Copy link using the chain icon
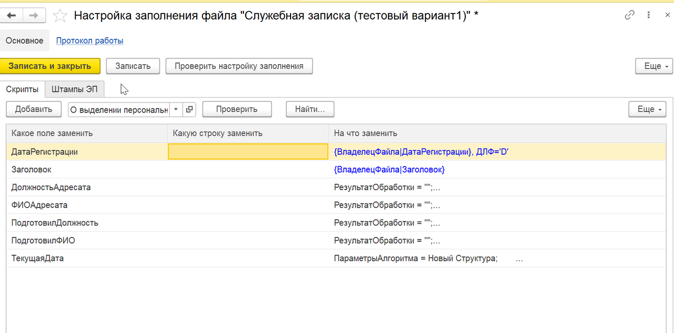This screenshot has height=333, width=674. tap(630, 15)
